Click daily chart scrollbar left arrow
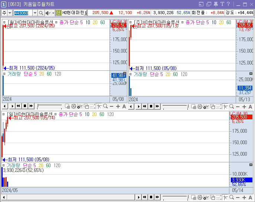This screenshot has height=202, width=255. 4,198
